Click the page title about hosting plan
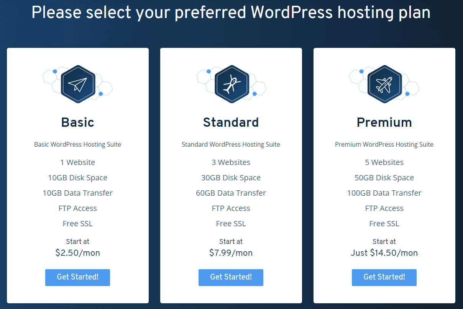Screen dimensions: 463x309 pyautogui.click(x=231, y=13)
